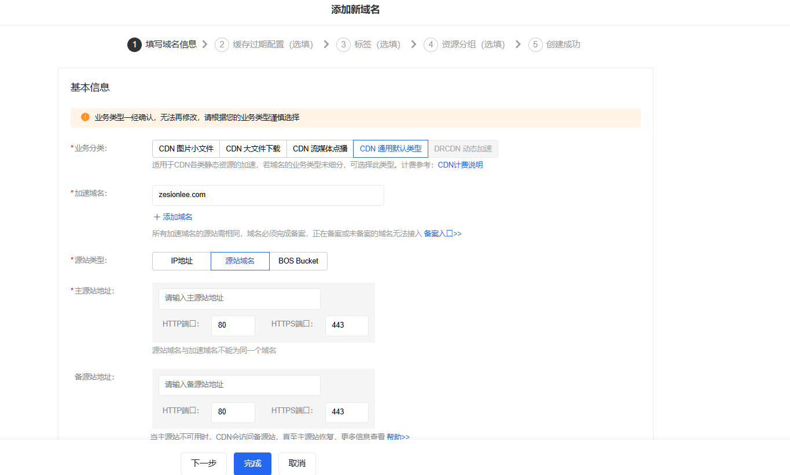The width and height of the screenshot is (790, 475).
Task: Select the CDN 流媒体点播 tab
Action: click(x=320, y=148)
